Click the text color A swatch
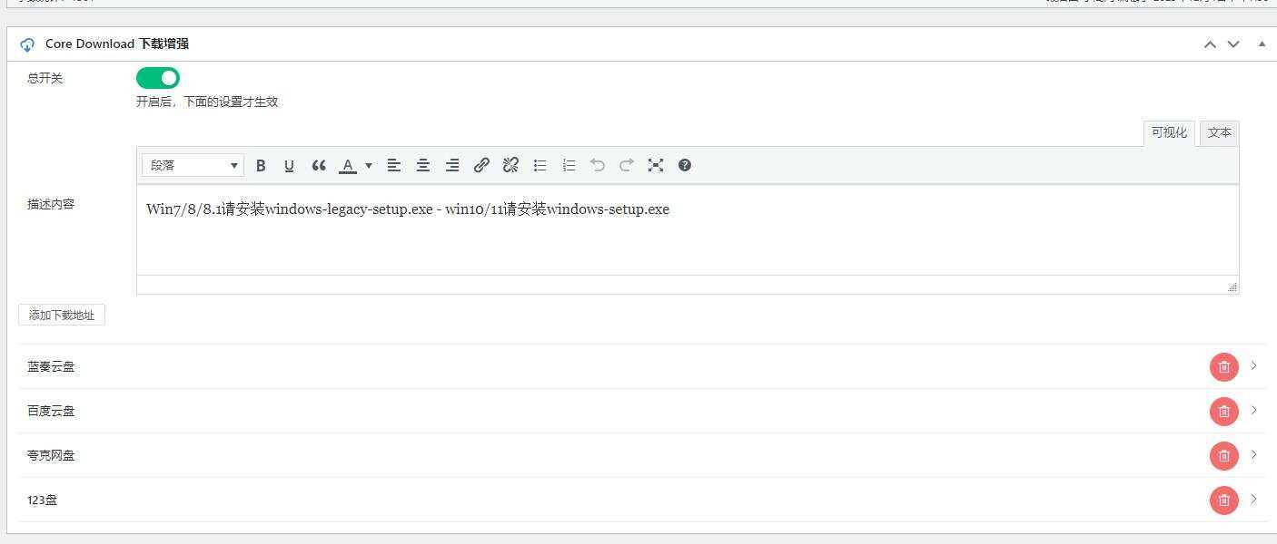The width and height of the screenshot is (1277, 544). [347, 165]
